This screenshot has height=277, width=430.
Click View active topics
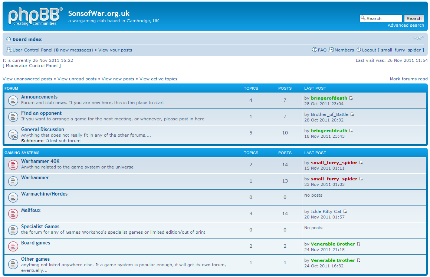pos(158,79)
